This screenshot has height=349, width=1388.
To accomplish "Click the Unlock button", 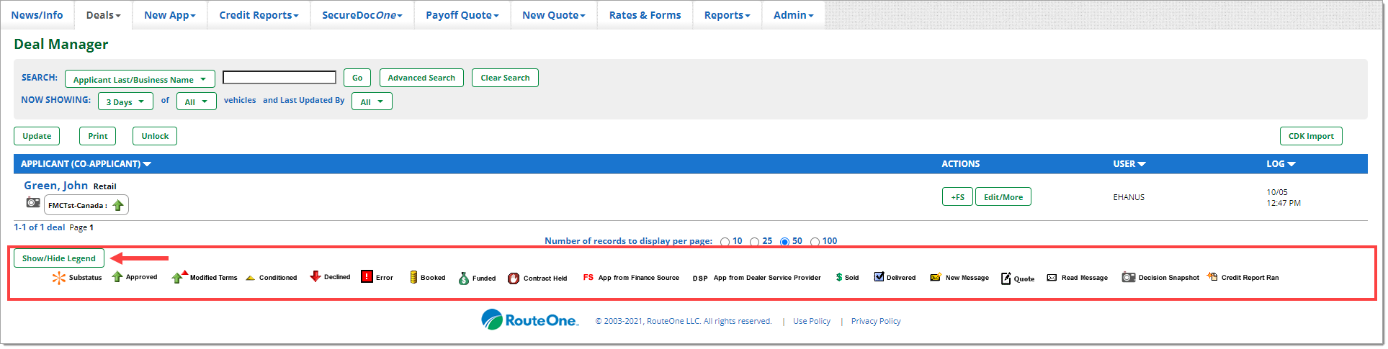I will pos(155,136).
